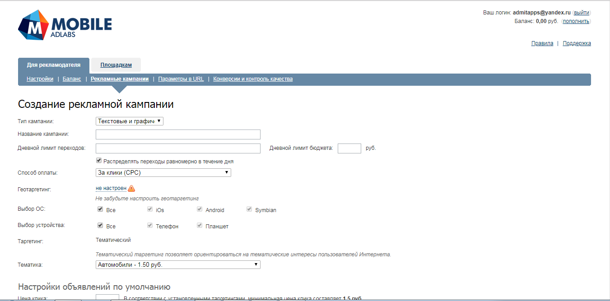Open the campaign type dropdown
Viewport: 610px width, 301px height.
tap(130, 121)
